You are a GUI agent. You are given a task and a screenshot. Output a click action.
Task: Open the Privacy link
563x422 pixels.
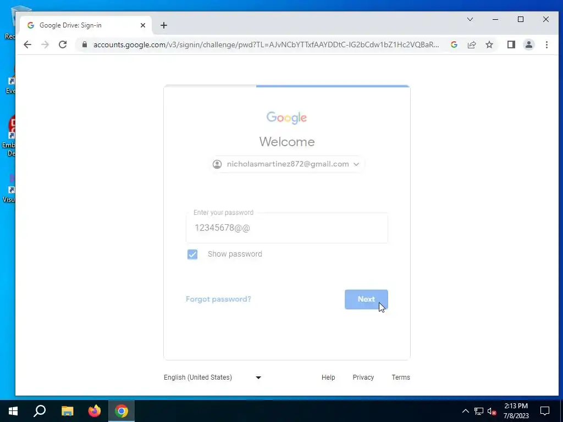point(363,377)
